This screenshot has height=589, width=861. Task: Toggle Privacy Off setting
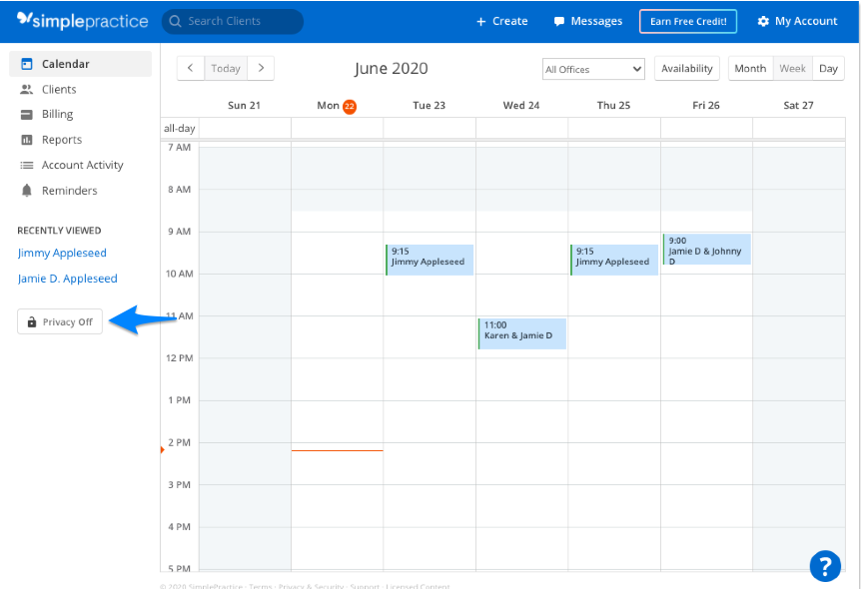(x=59, y=321)
